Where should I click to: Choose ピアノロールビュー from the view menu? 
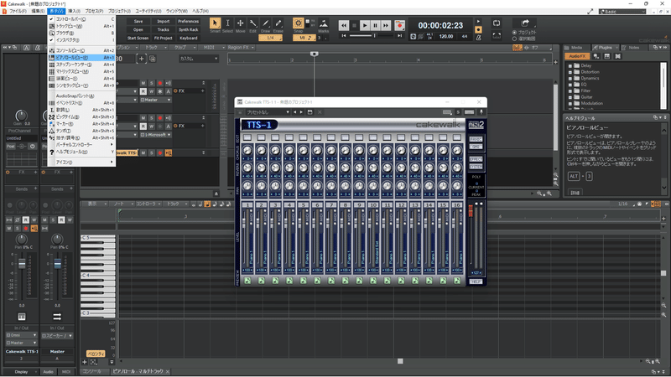(x=81, y=58)
